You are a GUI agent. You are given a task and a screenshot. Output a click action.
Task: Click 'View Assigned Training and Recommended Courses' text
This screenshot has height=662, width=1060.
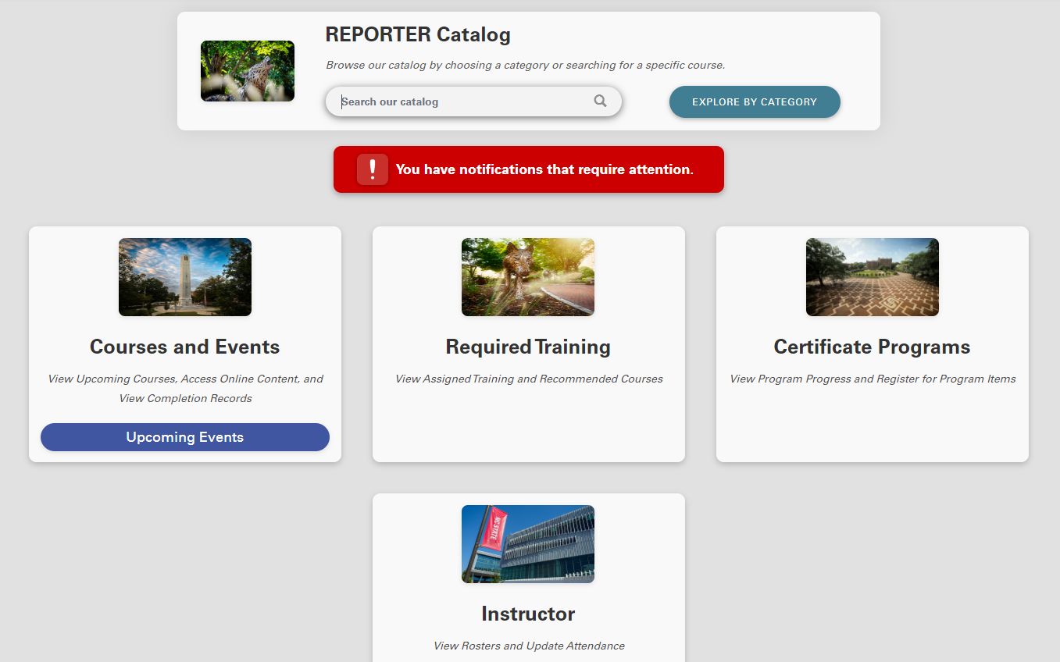[x=529, y=379]
